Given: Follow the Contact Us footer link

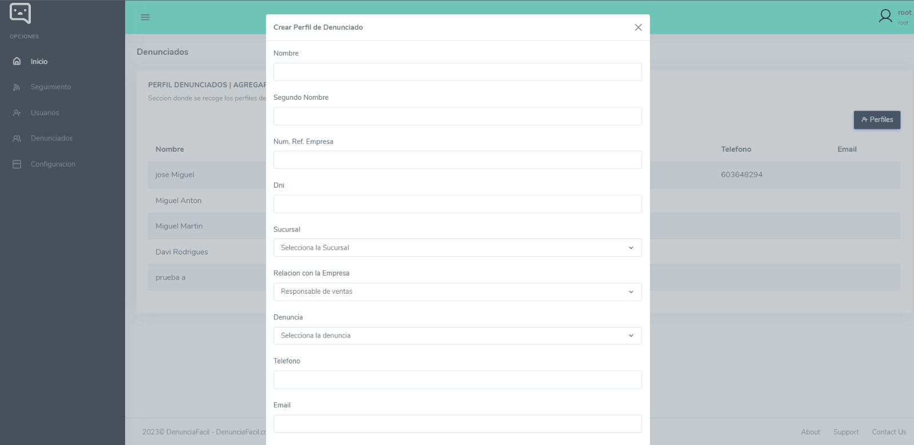Looking at the screenshot, I should (x=888, y=432).
